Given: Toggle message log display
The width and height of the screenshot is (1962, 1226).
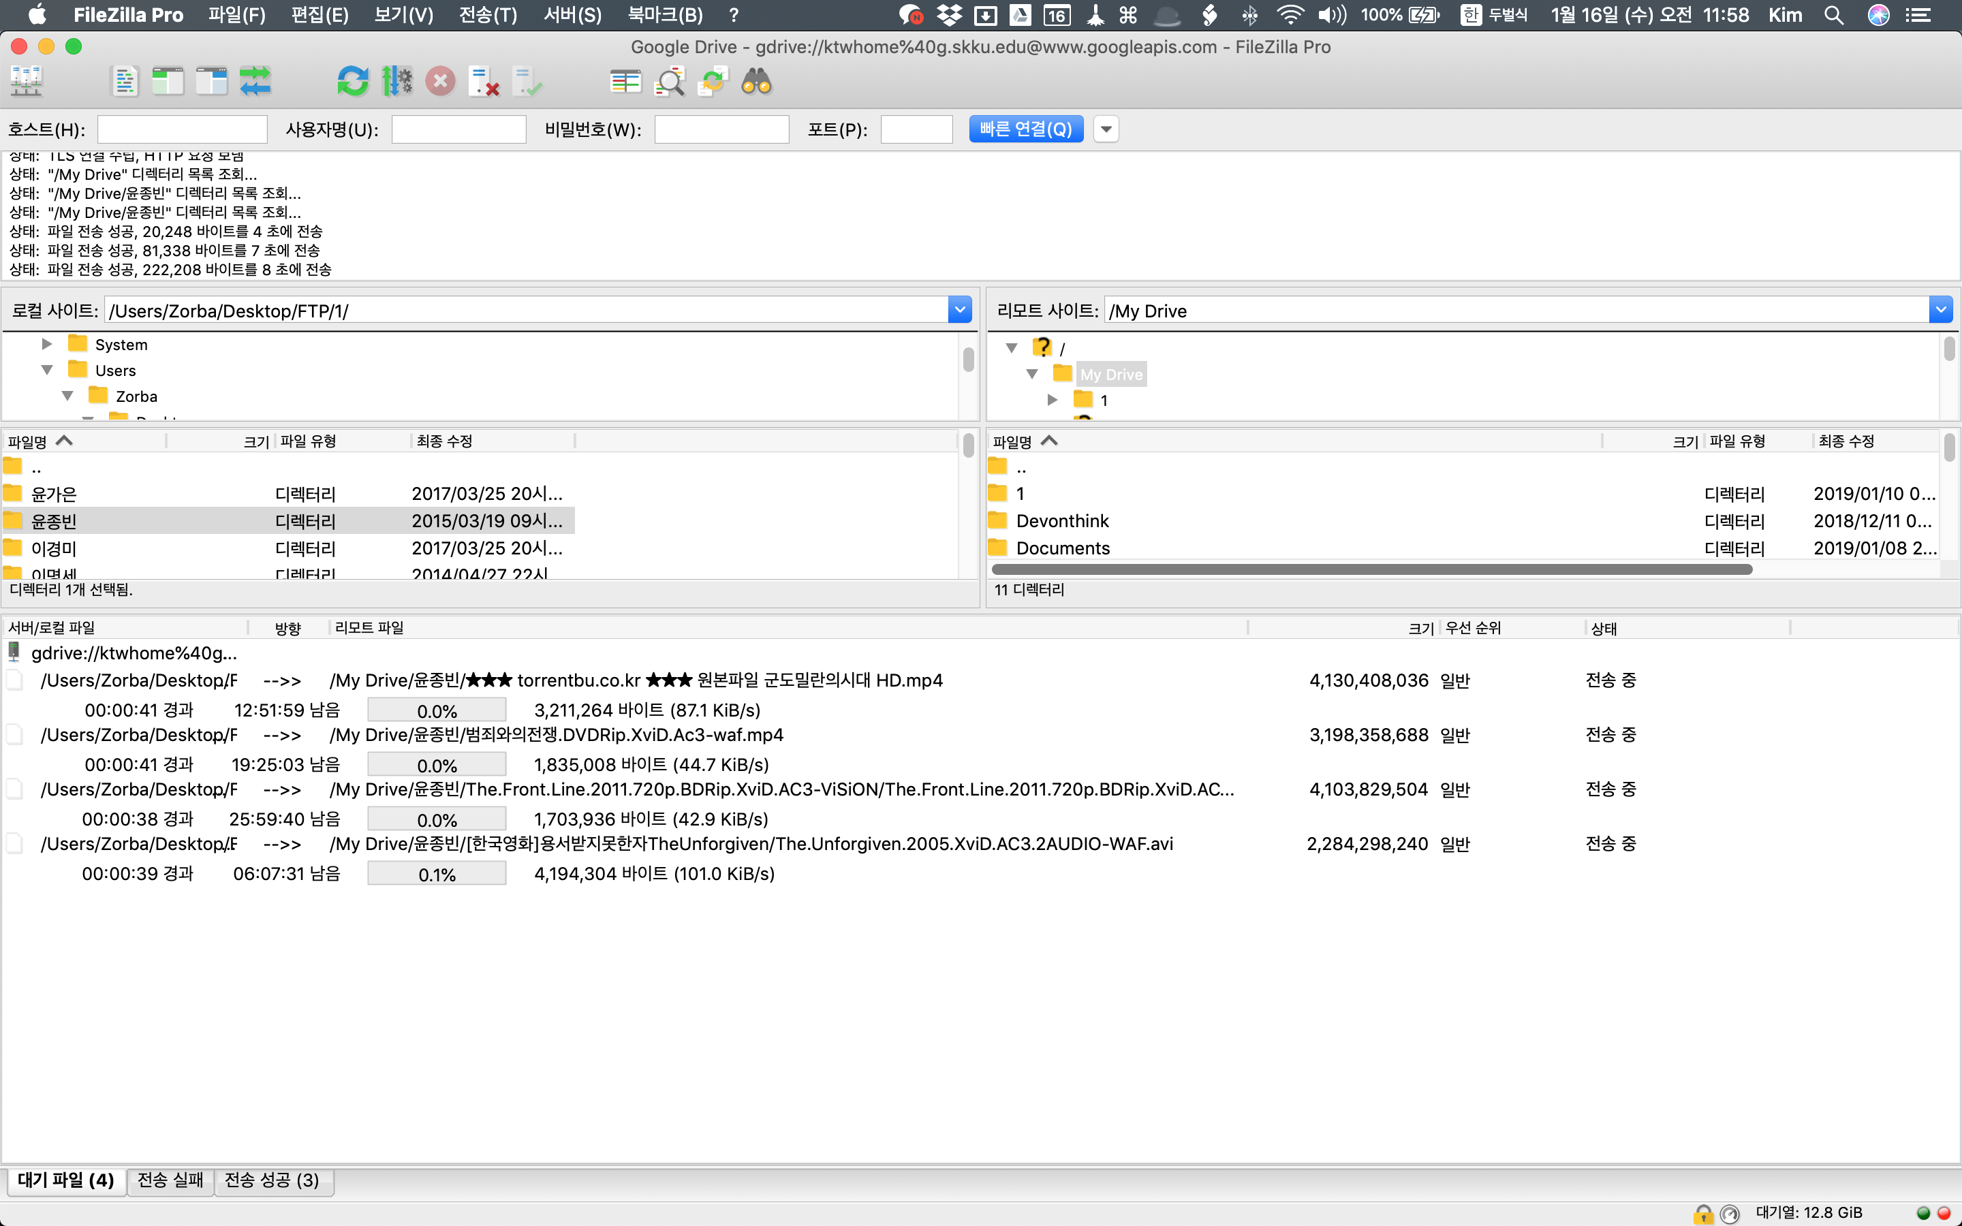Looking at the screenshot, I should point(124,81).
